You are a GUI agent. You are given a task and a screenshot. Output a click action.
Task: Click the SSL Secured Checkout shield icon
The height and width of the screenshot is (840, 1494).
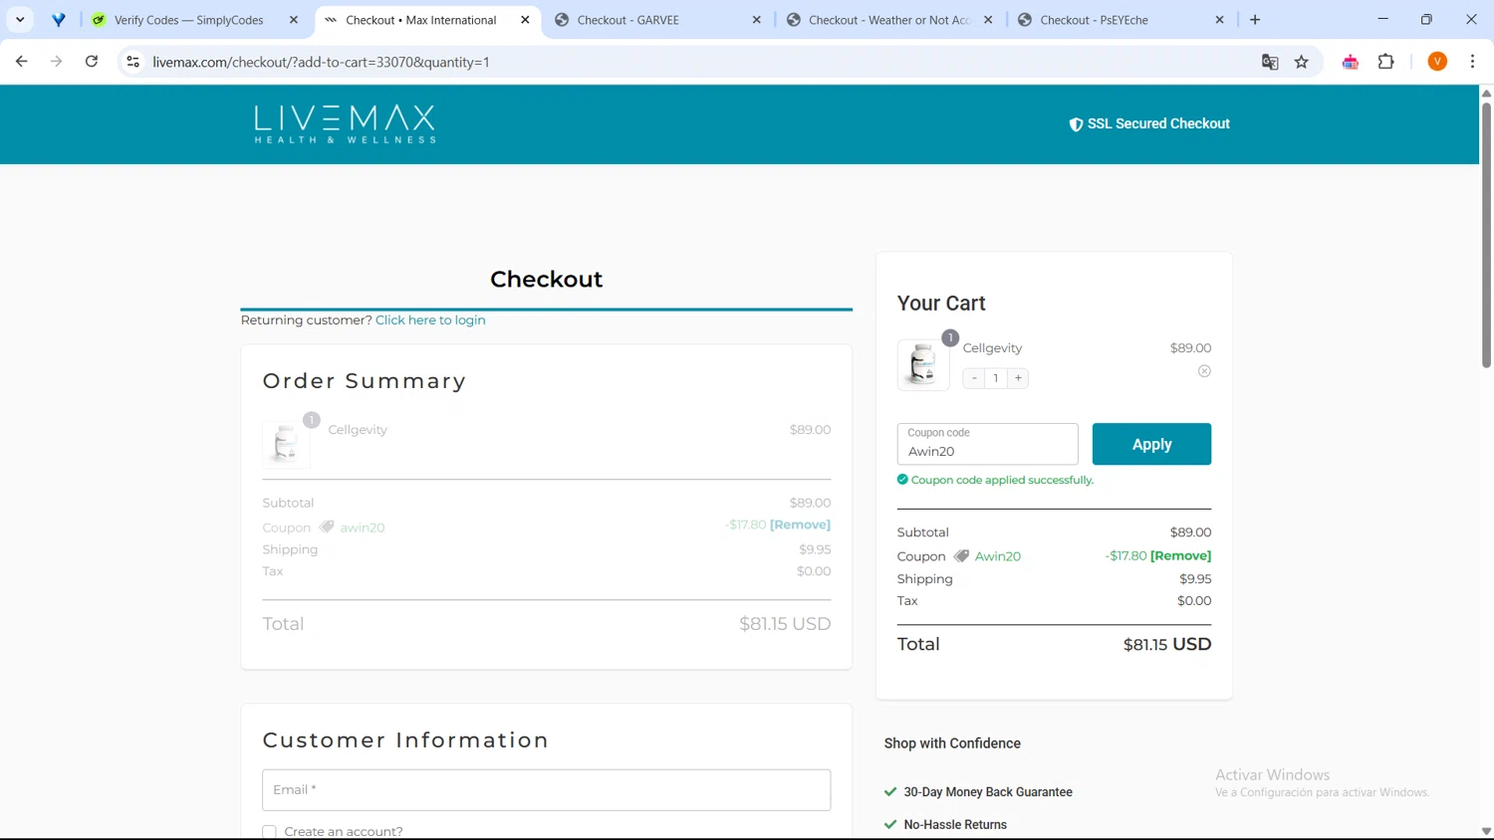1076,124
